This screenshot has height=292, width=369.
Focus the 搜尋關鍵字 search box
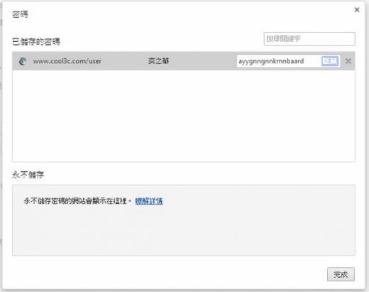click(x=309, y=38)
